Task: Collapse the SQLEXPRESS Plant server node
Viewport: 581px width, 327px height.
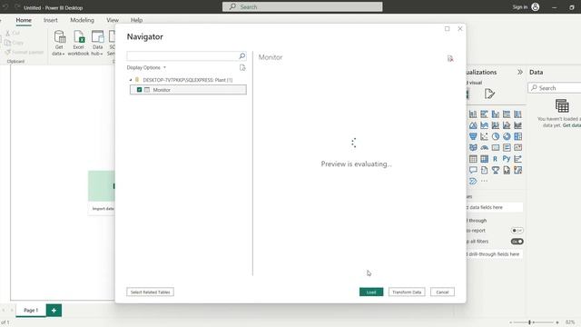Action: pos(131,80)
